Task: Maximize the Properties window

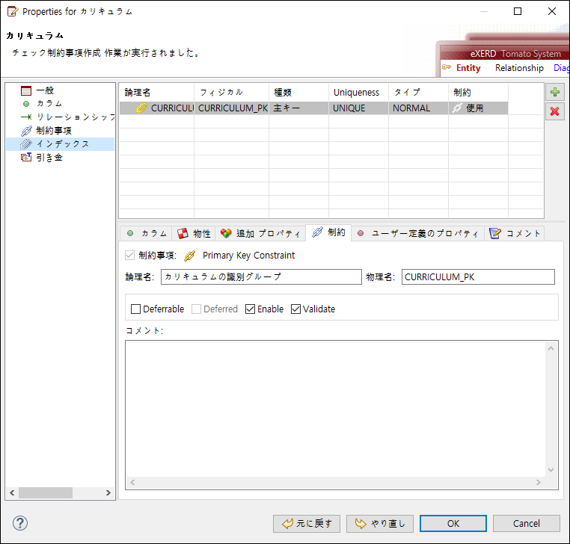Action: (x=518, y=11)
